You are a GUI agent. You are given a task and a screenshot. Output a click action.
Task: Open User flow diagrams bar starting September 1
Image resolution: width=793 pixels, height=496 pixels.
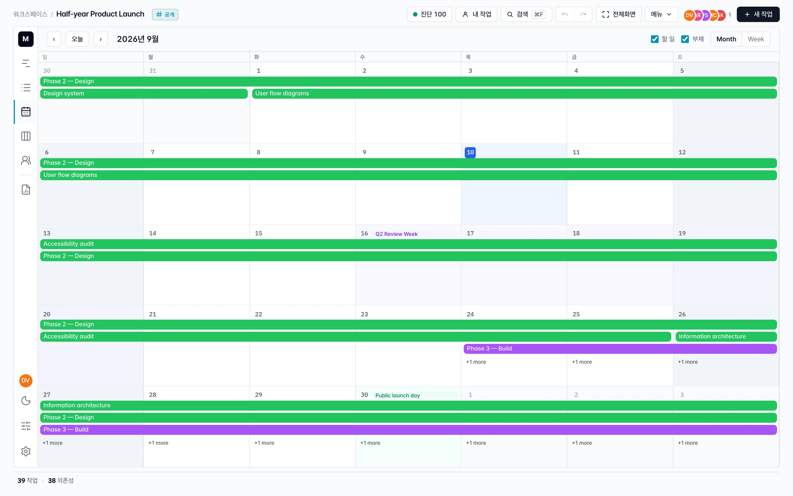pos(514,93)
